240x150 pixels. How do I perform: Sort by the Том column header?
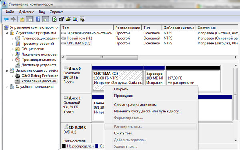(87, 28)
